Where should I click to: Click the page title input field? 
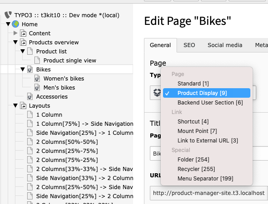tap(209, 153)
